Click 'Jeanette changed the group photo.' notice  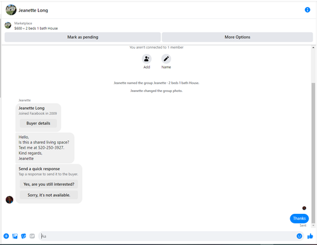click(157, 91)
